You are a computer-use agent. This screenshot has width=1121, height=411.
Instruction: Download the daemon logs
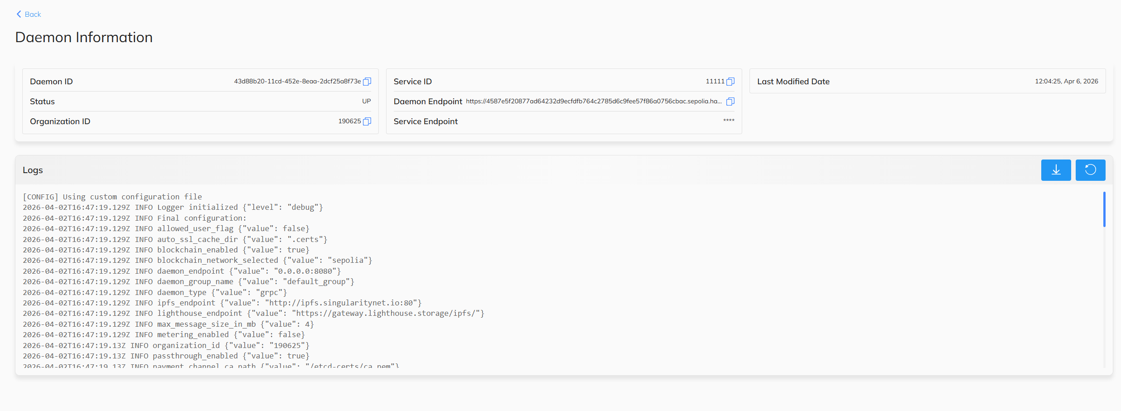coord(1056,170)
